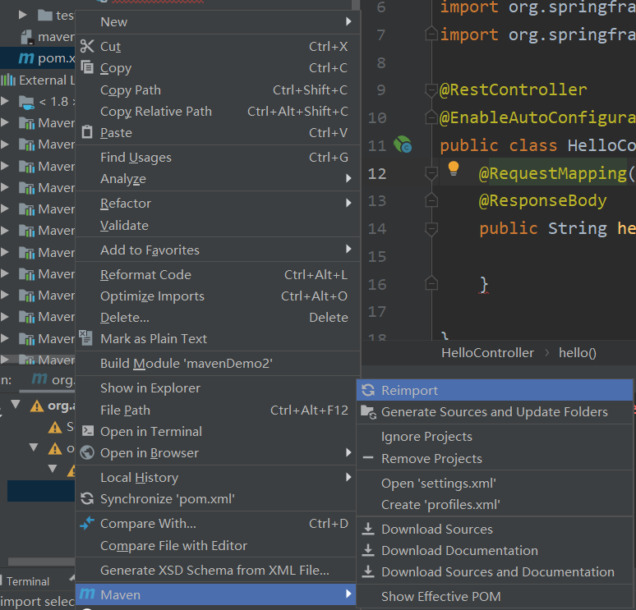Click the Cut scissors icon

coord(87,47)
